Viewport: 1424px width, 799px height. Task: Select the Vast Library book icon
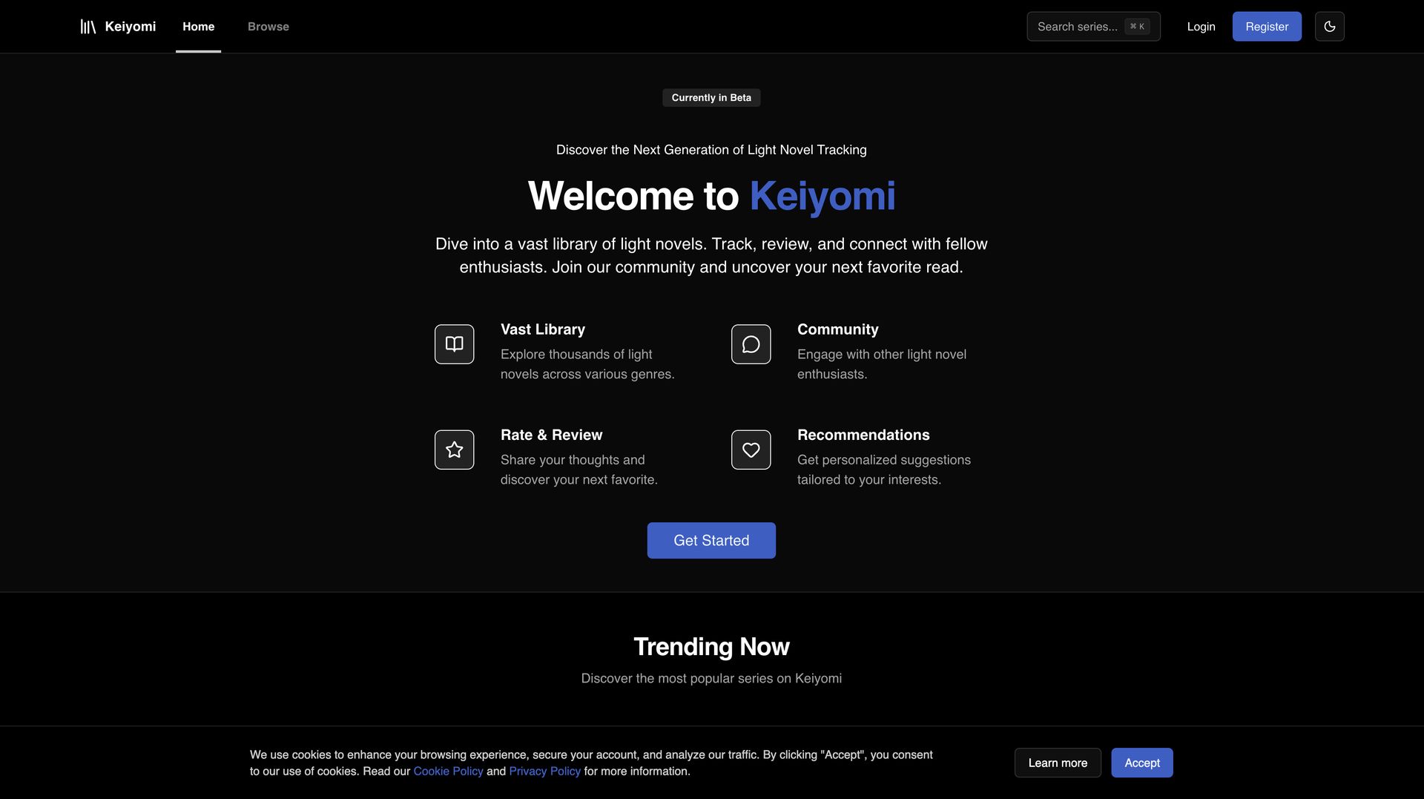[454, 343]
